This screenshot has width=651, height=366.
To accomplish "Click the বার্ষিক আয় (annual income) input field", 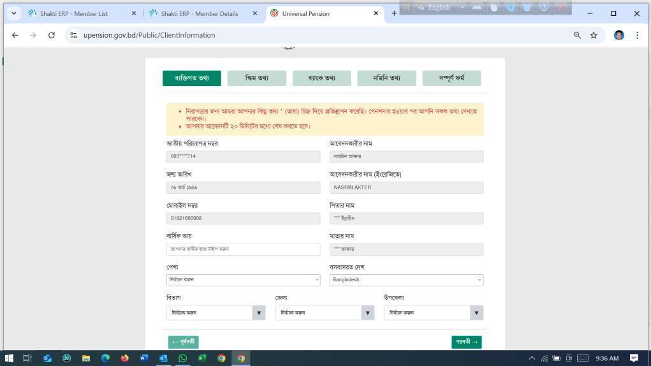I will point(244,249).
